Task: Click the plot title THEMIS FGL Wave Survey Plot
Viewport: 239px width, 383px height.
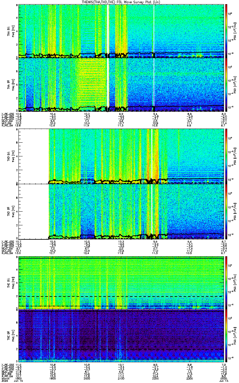Action: click(x=121, y=2)
